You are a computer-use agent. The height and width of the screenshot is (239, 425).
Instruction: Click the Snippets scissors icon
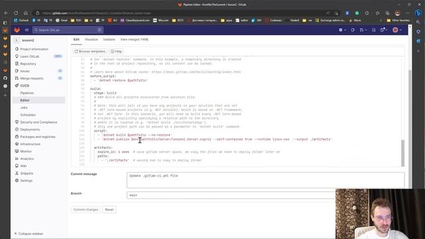pos(17,173)
